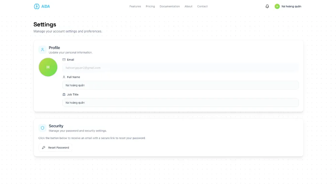The width and height of the screenshot is (336, 184).
Task: Click the Email field label
Action: [71, 60]
